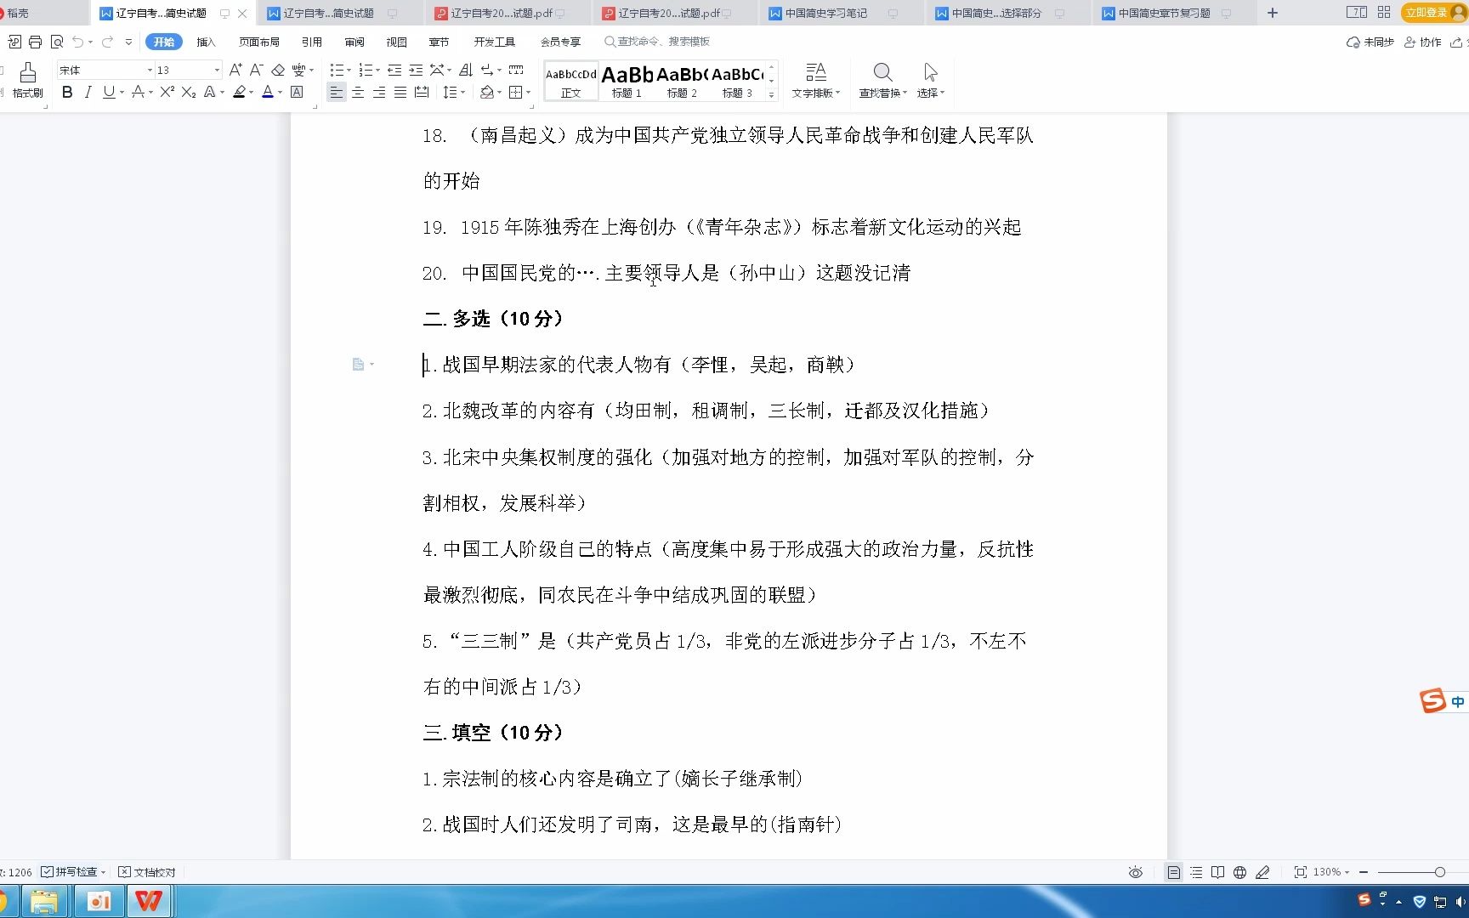Click the distributed alignment icon
The width and height of the screenshot is (1469, 918).
(422, 92)
